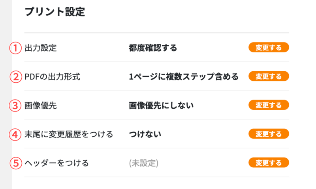This screenshot has height=189, width=316.
Task: Select the circled number 3 marker
Action: tap(15, 106)
